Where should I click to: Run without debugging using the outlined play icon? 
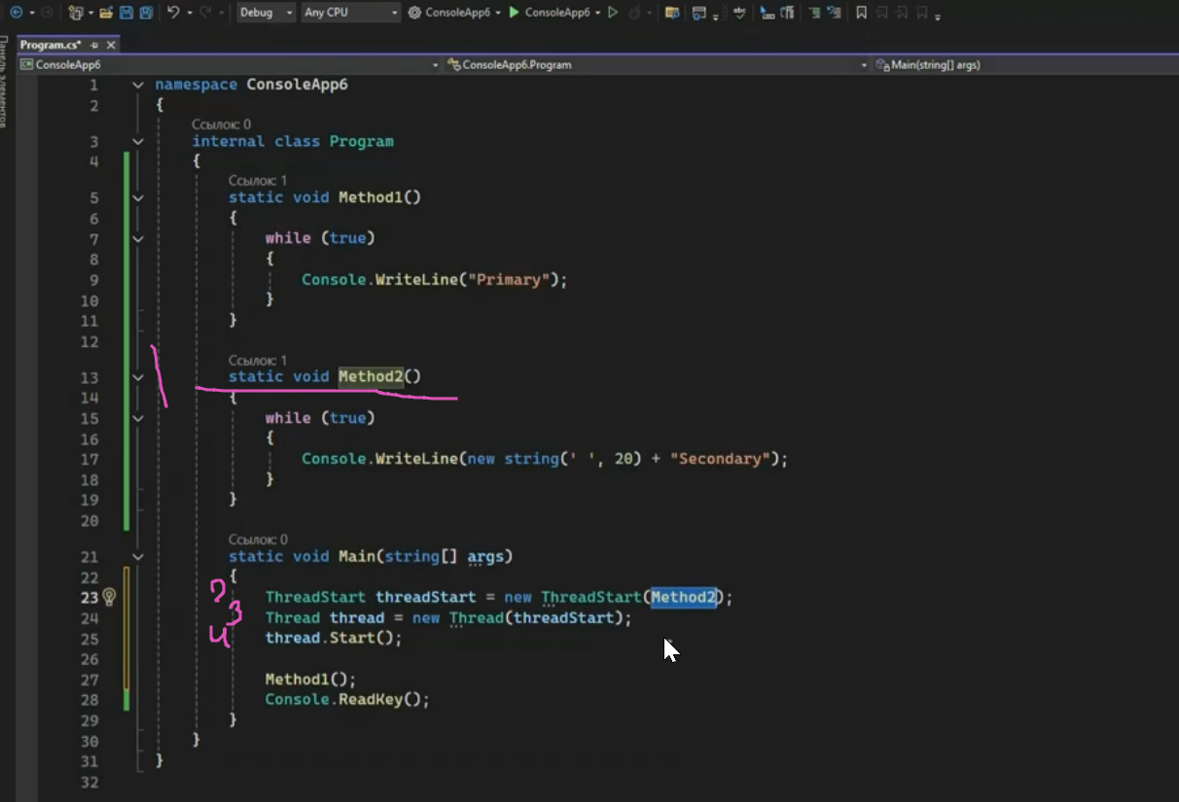(x=613, y=13)
